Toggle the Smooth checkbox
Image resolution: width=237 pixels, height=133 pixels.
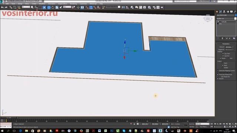coord(218,79)
